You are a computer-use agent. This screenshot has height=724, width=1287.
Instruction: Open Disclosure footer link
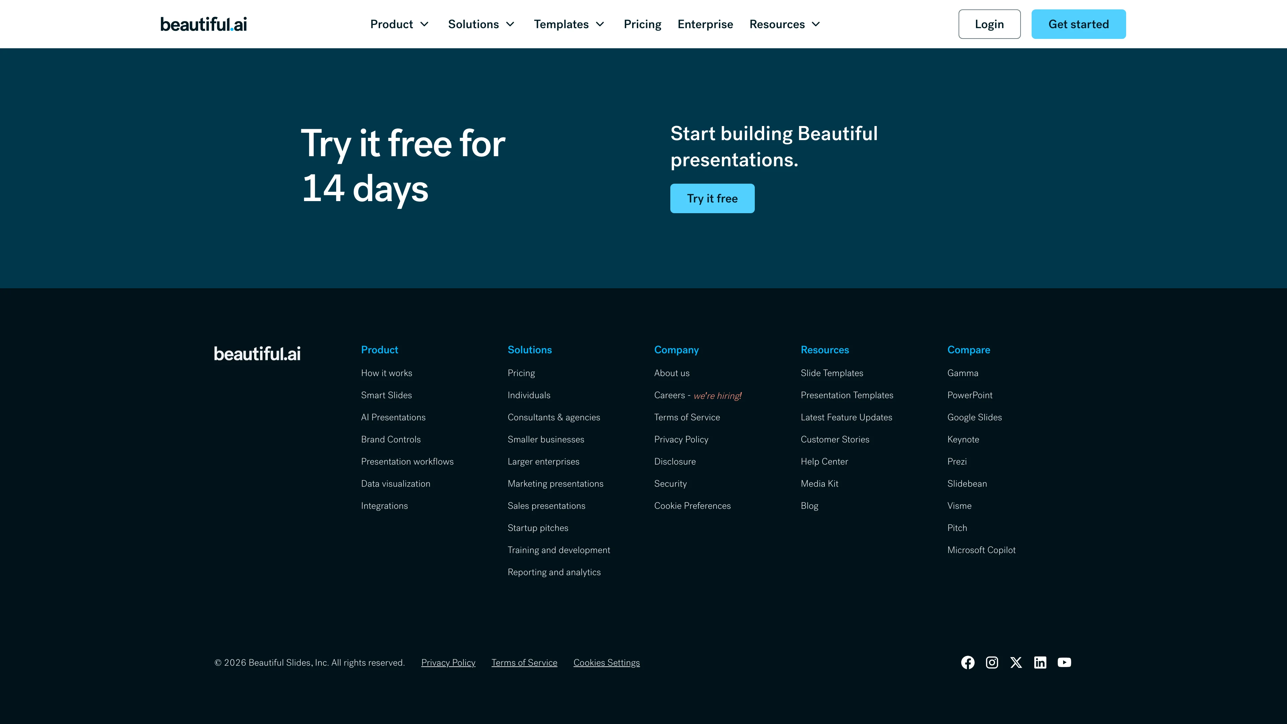[x=675, y=462]
